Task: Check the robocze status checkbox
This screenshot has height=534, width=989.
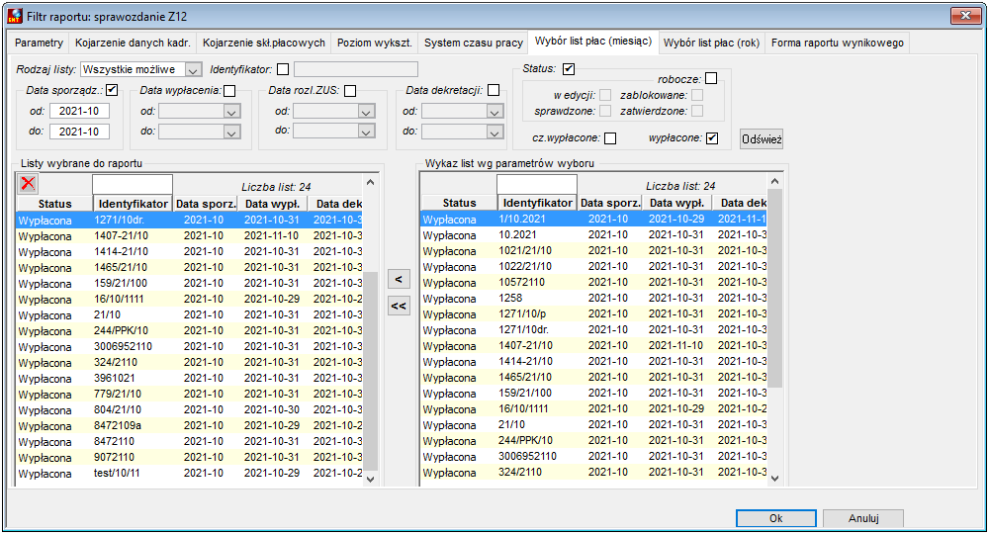Action: click(711, 79)
